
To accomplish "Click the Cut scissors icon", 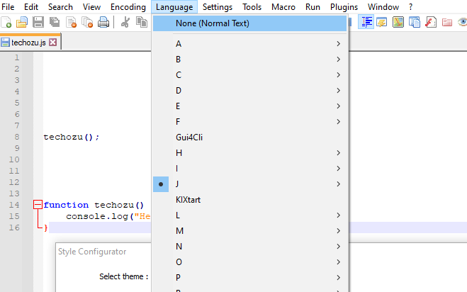I will [125, 23].
